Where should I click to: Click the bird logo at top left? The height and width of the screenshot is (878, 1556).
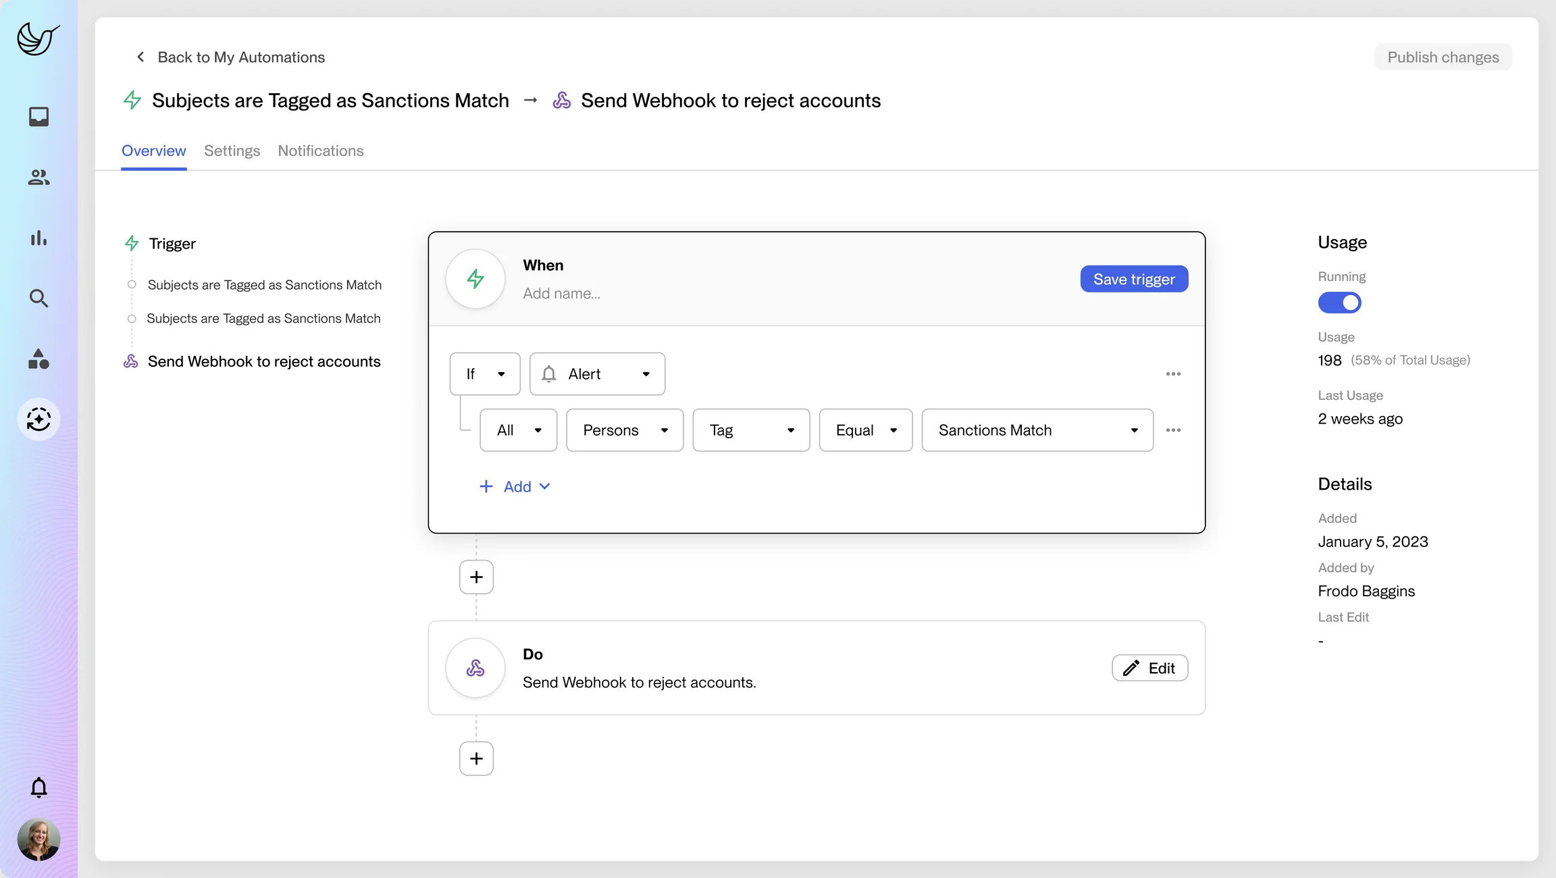38,38
